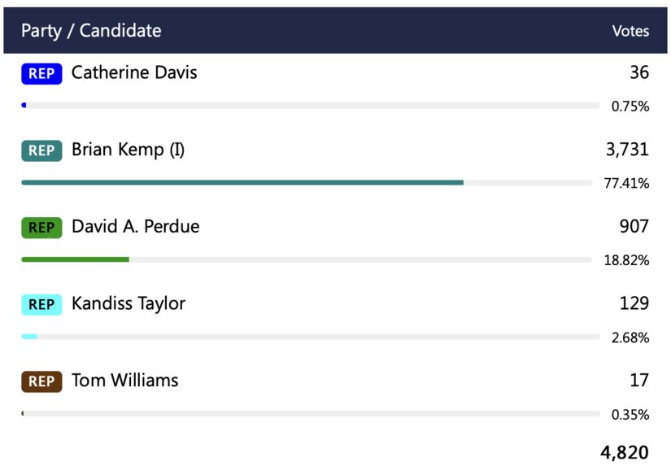Screen dimensions: 671x470
Task: Click Catherine Davis's blue REP badge
Action: (x=41, y=74)
